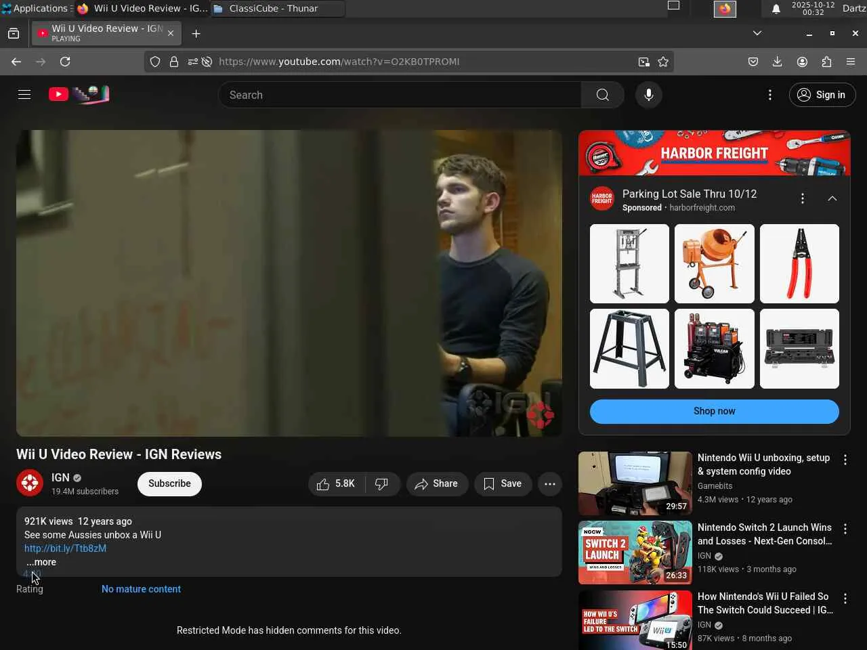Image resolution: width=867 pixels, height=650 pixels.
Task: List all tabs dropdown arrow
Action: pyautogui.click(x=757, y=33)
